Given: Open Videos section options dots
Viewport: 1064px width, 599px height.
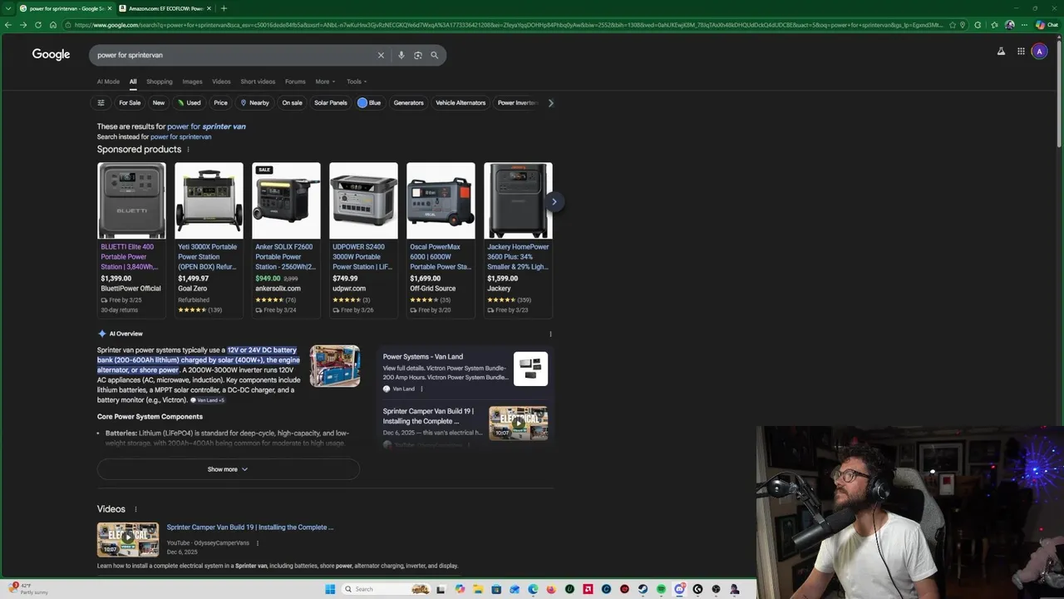Looking at the screenshot, I should [x=135, y=509].
